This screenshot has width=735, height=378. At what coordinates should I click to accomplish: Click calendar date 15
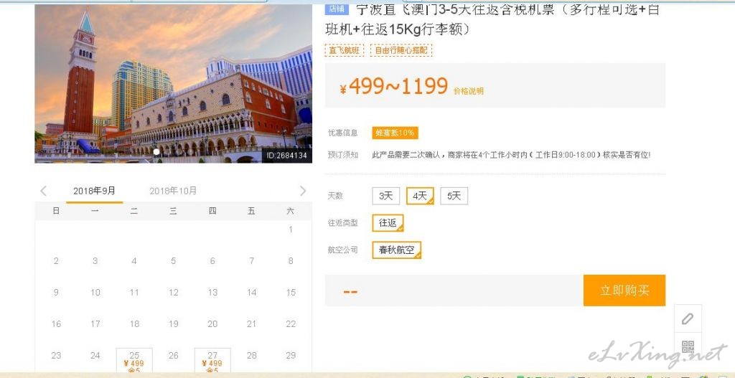291,292
